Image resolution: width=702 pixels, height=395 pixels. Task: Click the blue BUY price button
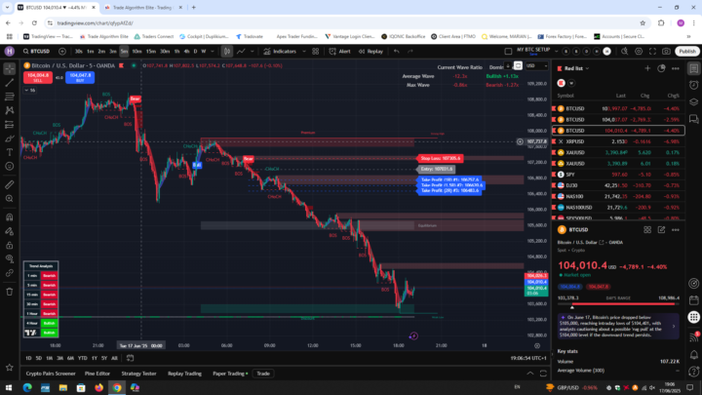pos(80,77)
